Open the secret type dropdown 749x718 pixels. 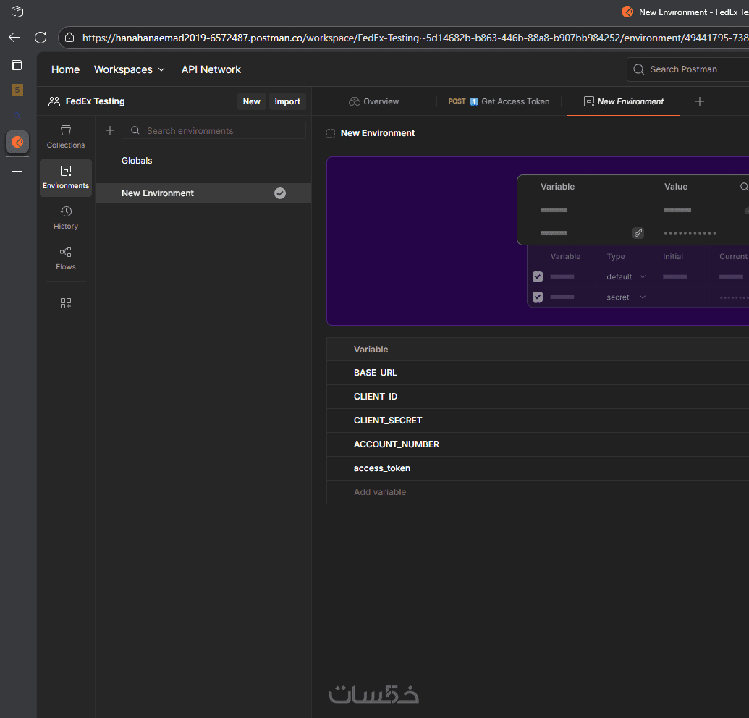(626, 297)
